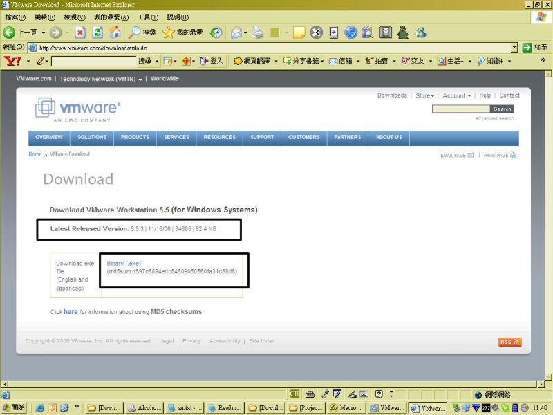
Task: Go to the Home page icon
Action: (114, 33)
